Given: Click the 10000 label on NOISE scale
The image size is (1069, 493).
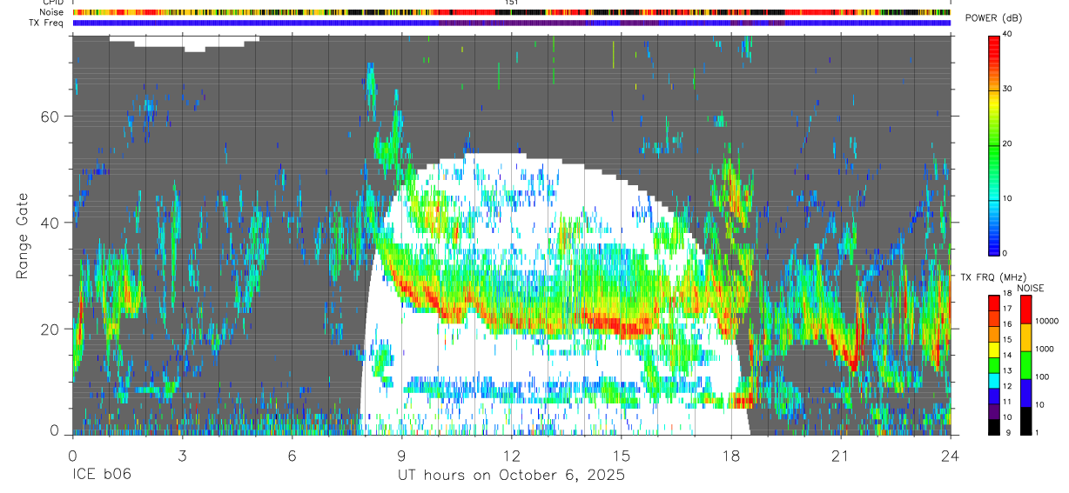Looking at the screenshot, I should pyautogui.click(x=1046, y=321).
